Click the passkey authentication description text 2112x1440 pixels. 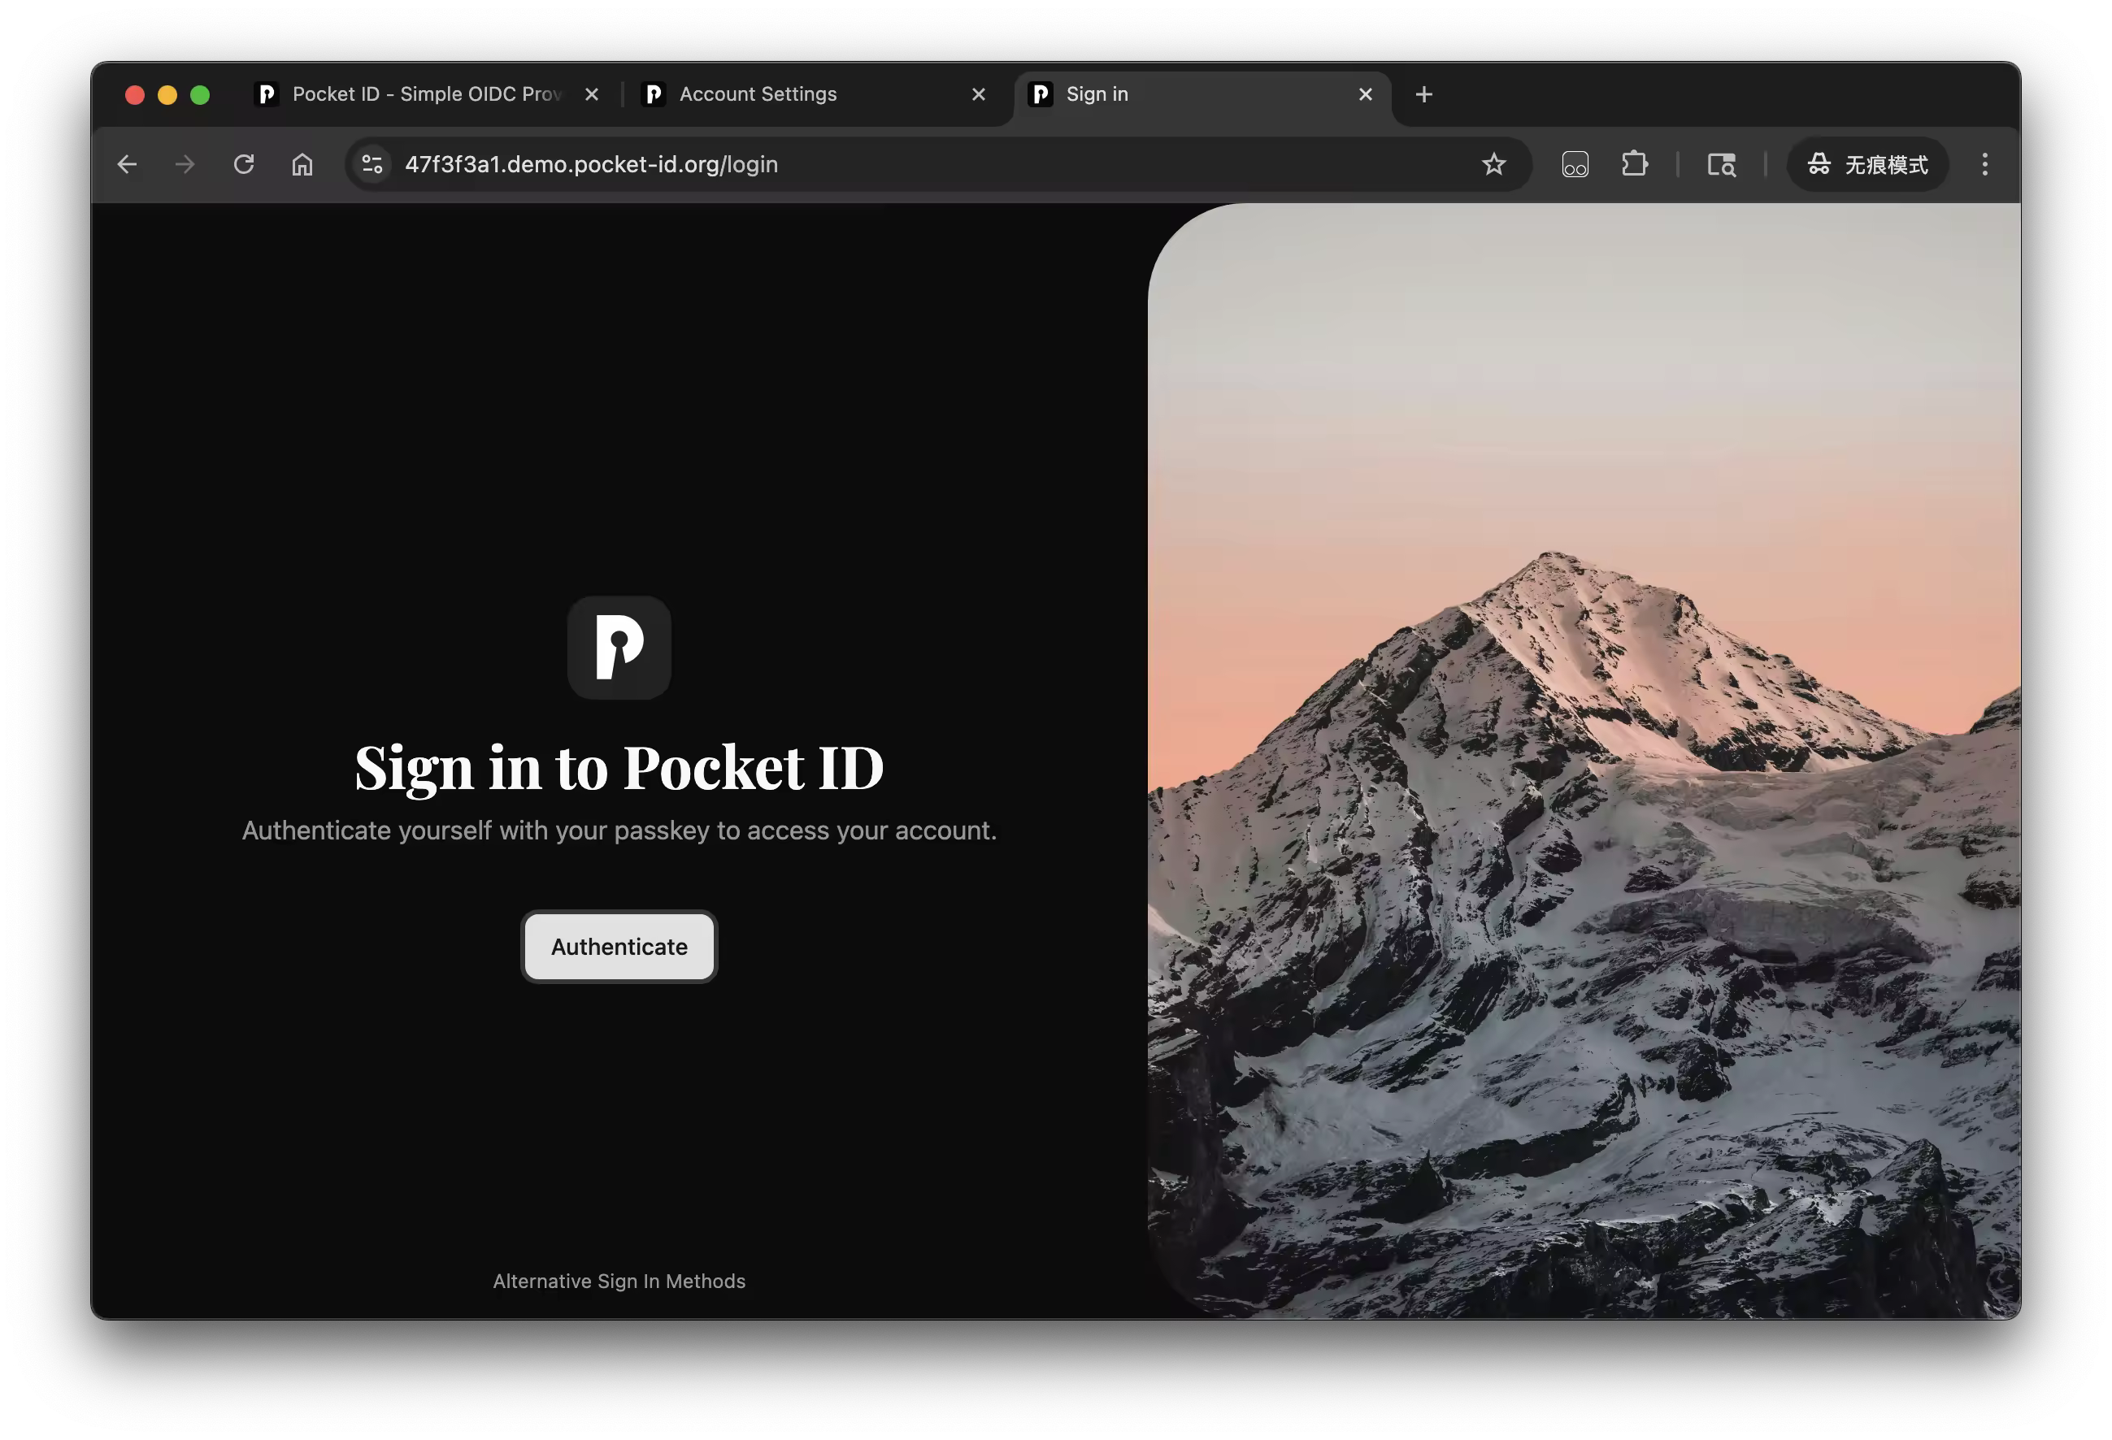(619, 831)
